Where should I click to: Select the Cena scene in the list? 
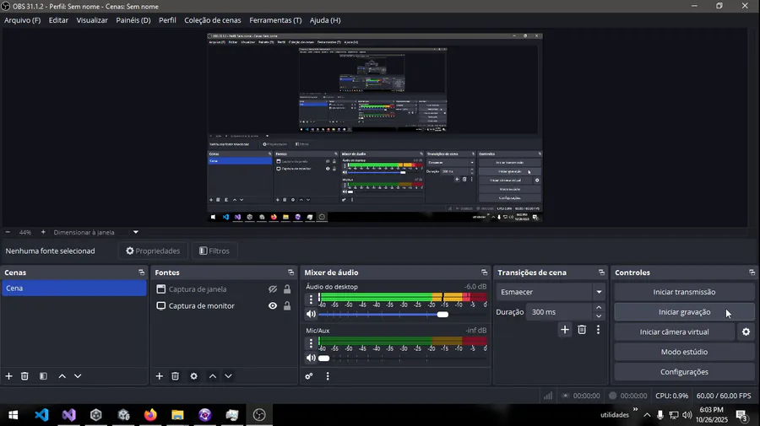click(x=73, y=288)
